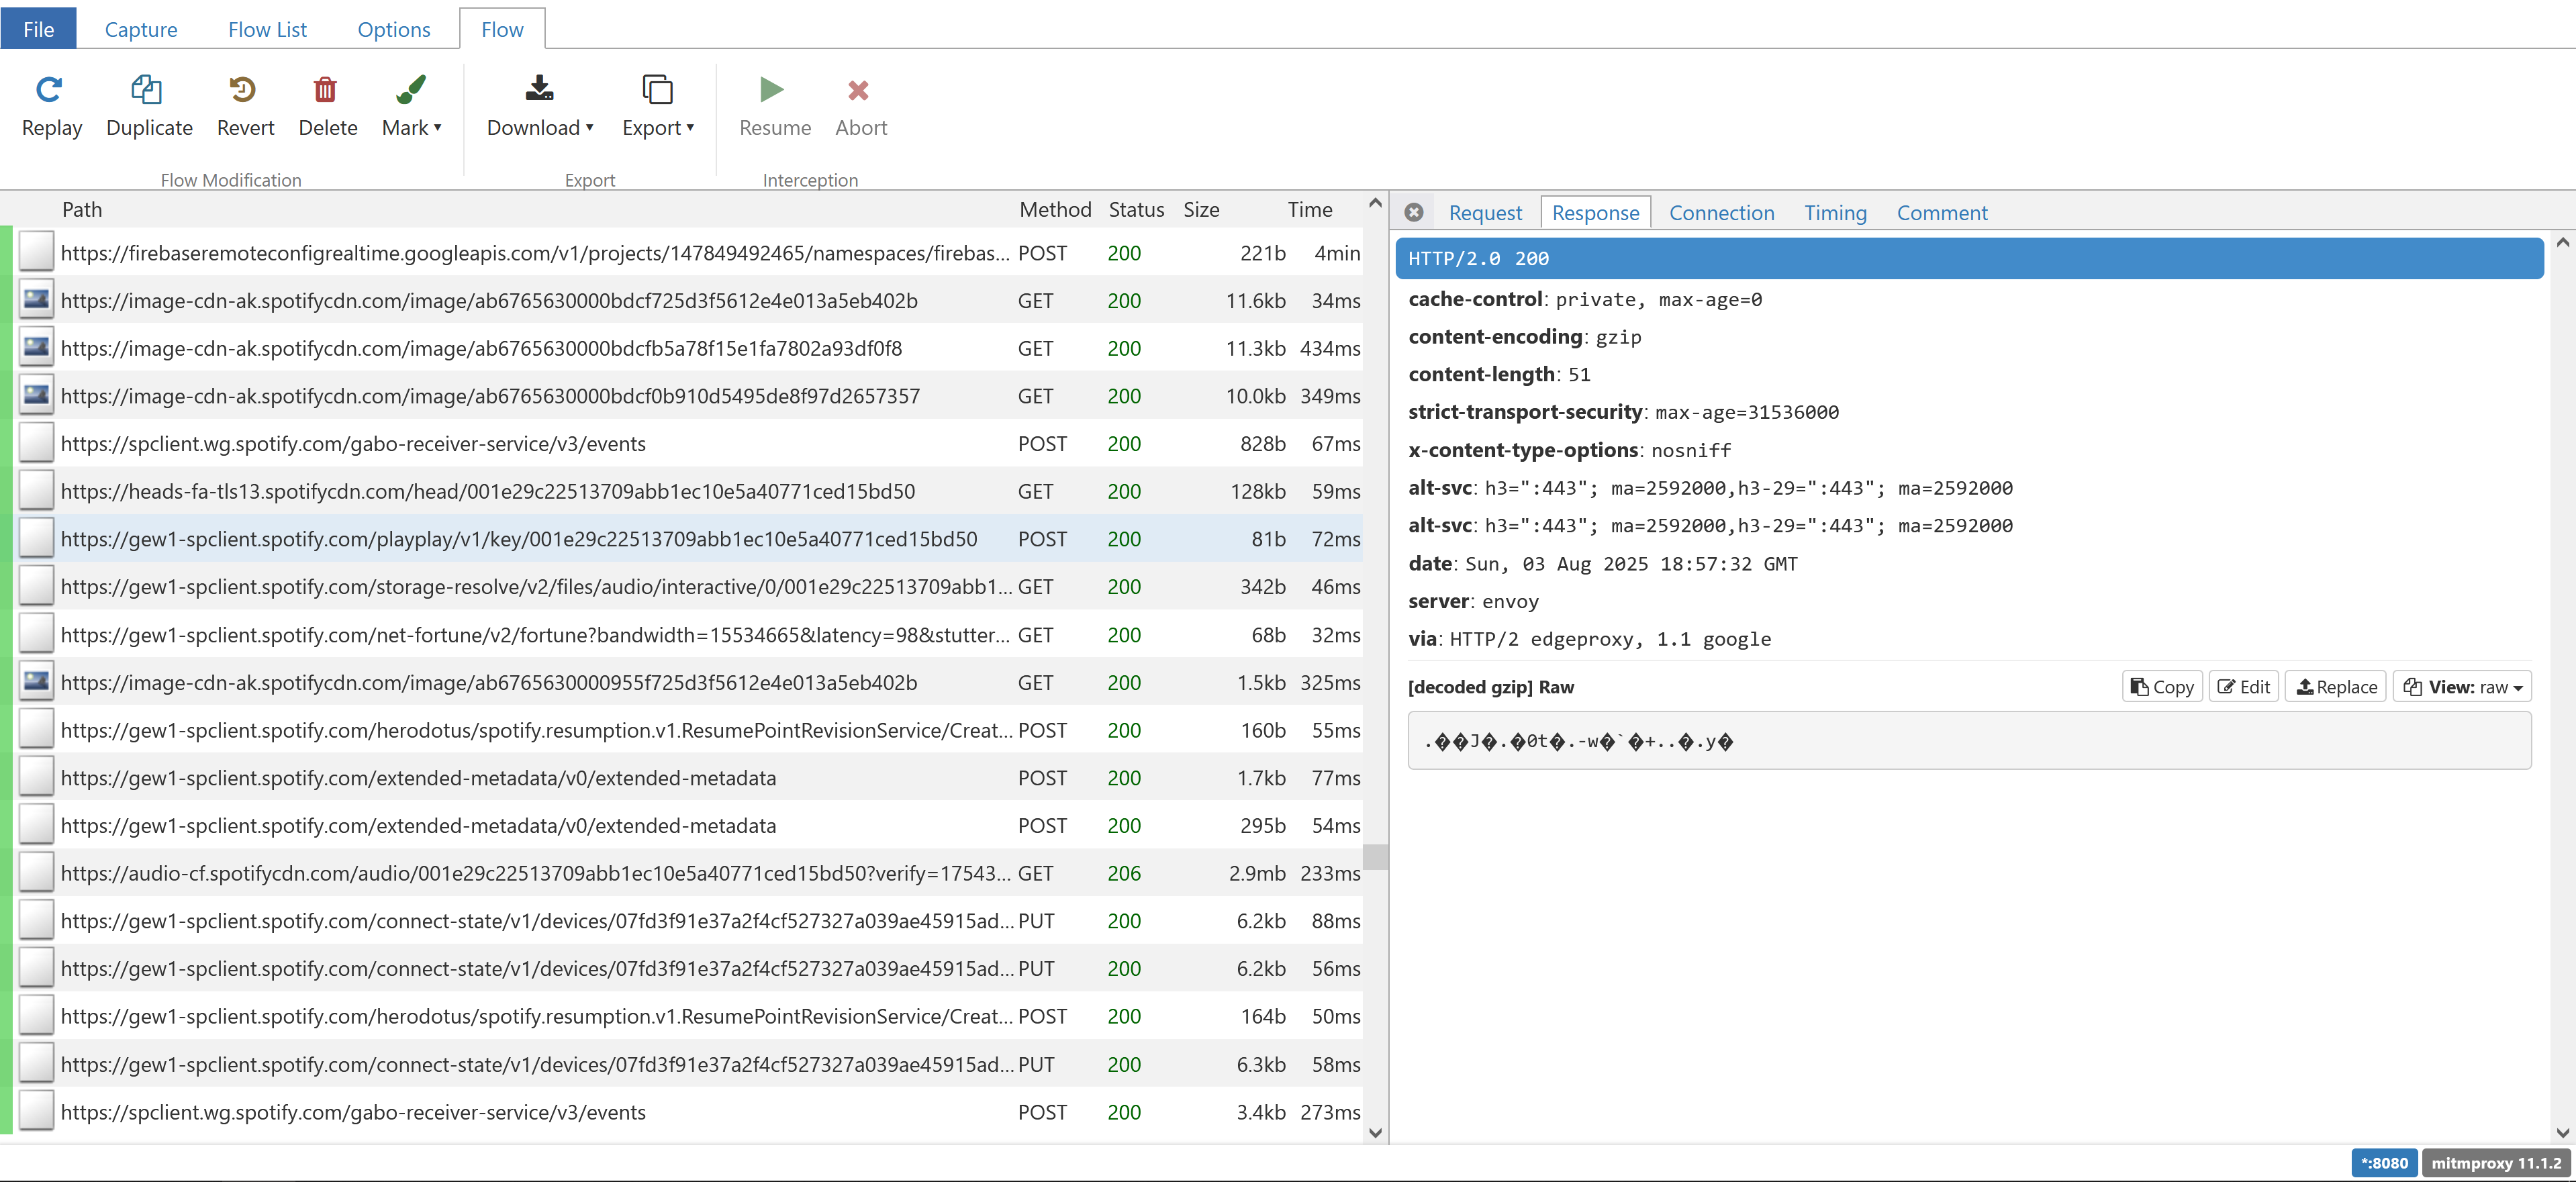The height and width of the screenshot is (1182, 2576).
Task: Open the Download dropdown menu
Action: click(x=540, y=128)
